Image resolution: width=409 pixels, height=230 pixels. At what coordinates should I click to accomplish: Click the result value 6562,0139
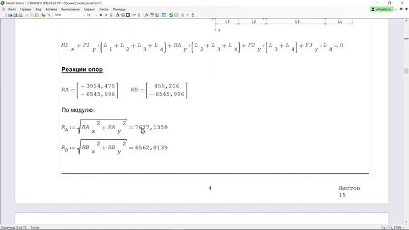(151, 148)
